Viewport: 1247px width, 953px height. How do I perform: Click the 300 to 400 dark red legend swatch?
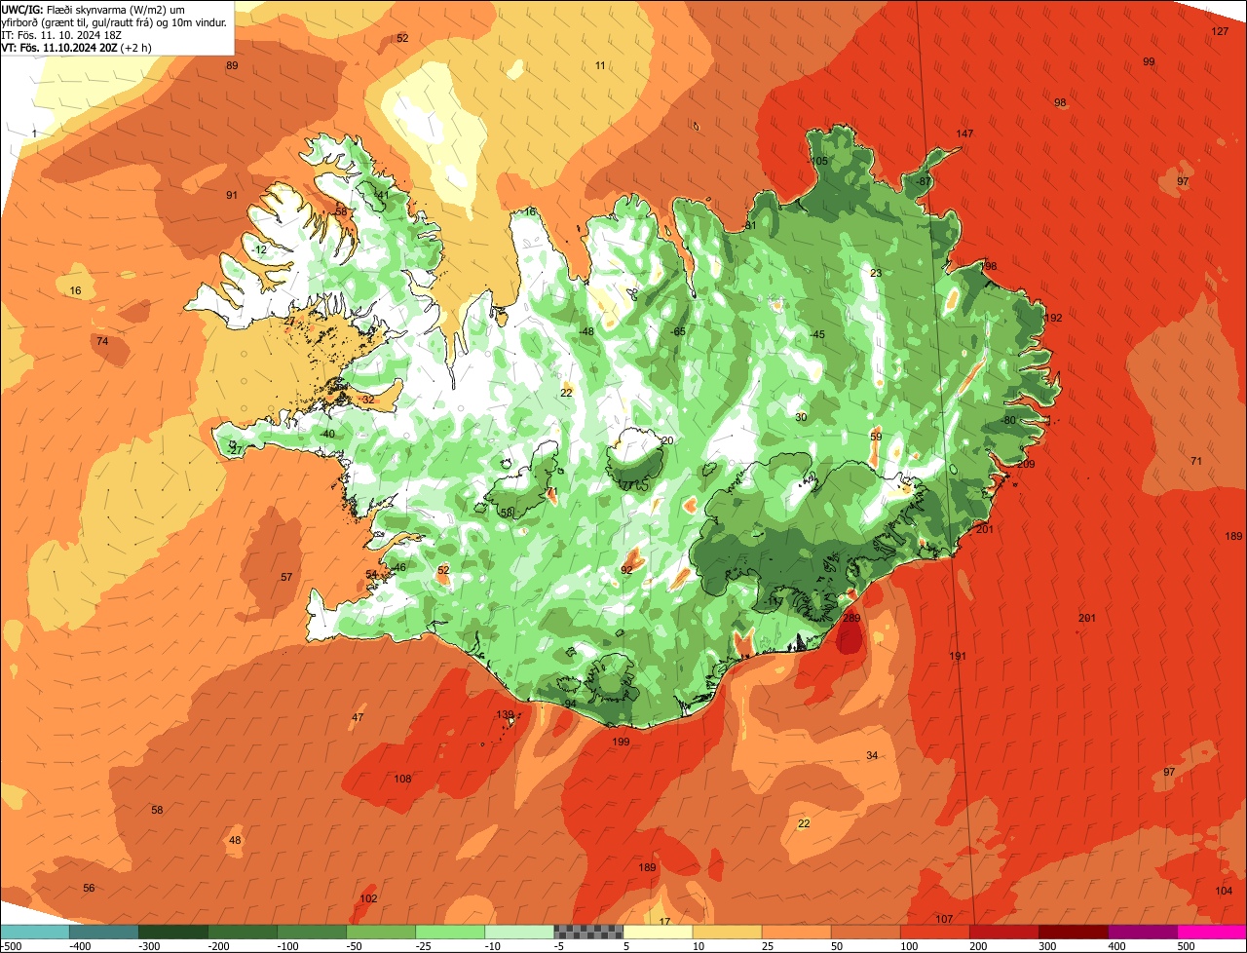(1073, 932)
